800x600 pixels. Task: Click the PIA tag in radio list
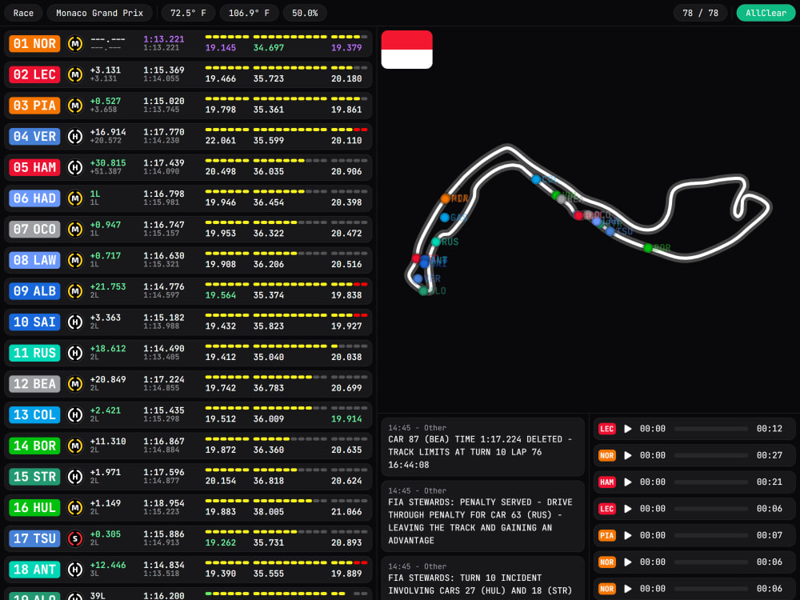[606, 535]
